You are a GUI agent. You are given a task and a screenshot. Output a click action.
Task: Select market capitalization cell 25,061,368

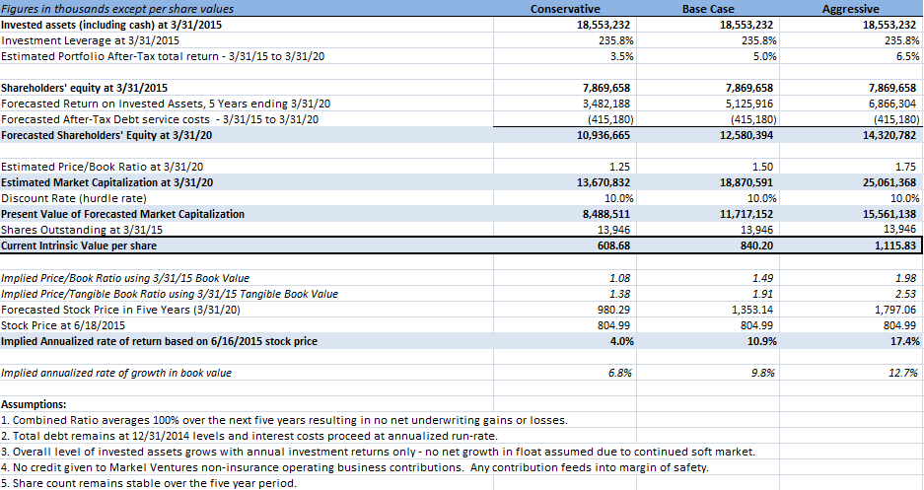pyautogui.click(x=889, y=182)
